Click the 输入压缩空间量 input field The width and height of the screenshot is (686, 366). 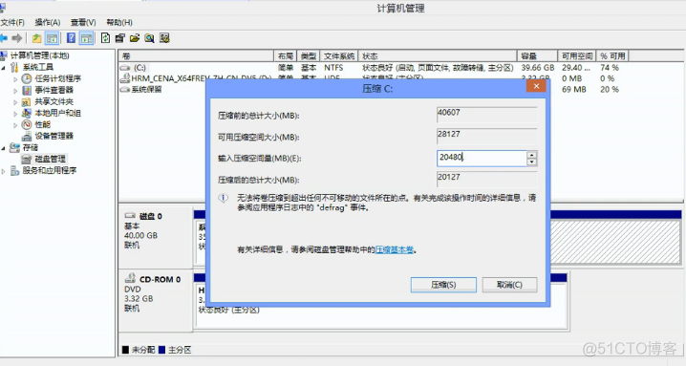click(x=482, y=158)
